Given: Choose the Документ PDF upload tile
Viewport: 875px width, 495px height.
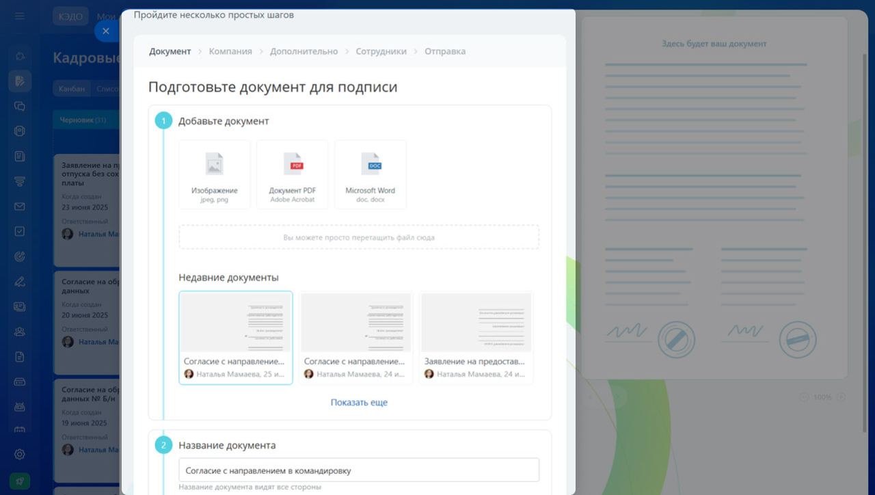Looking at the screenshot, I should [293, 174].
